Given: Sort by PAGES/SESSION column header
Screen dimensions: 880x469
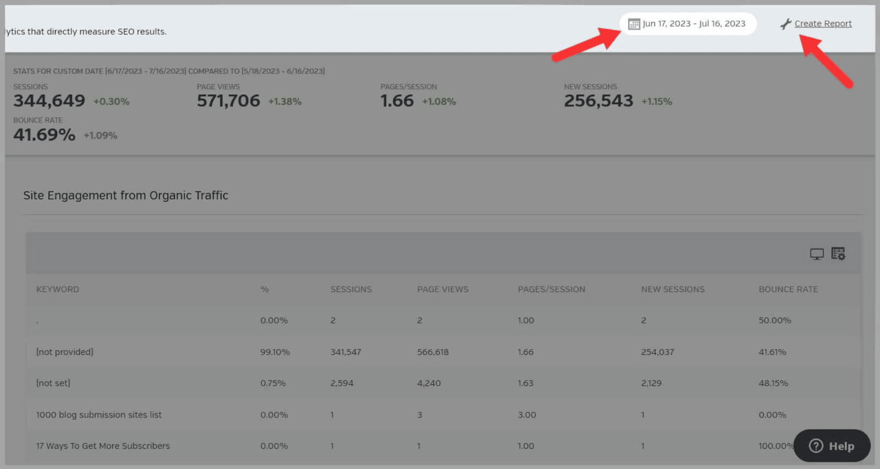Looking at the screenshot, I should [551, 289].
